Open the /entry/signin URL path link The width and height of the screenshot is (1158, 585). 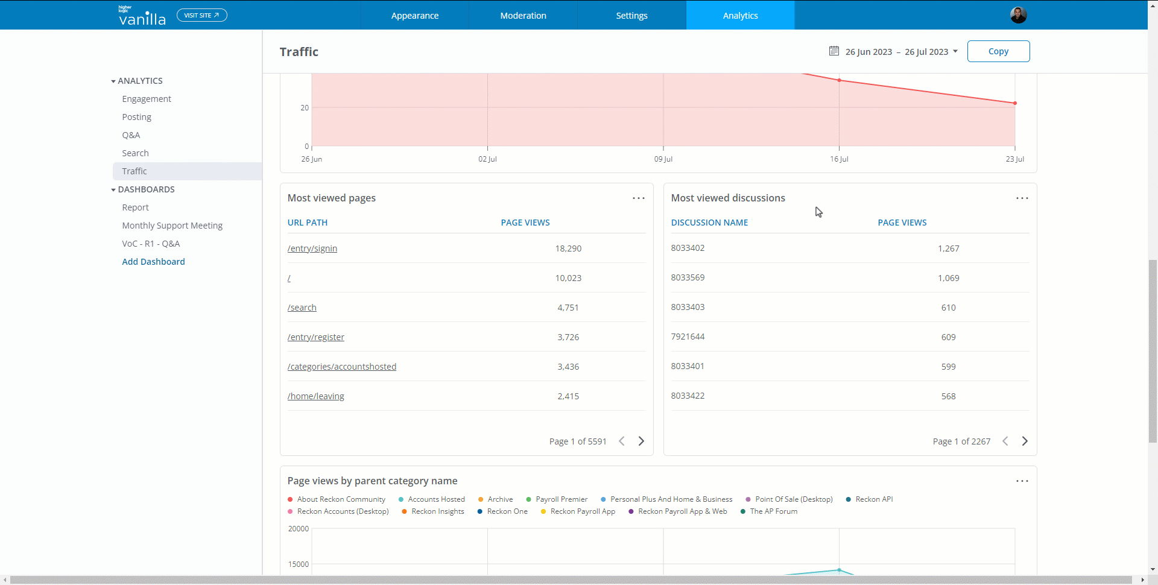coord(312,248)
